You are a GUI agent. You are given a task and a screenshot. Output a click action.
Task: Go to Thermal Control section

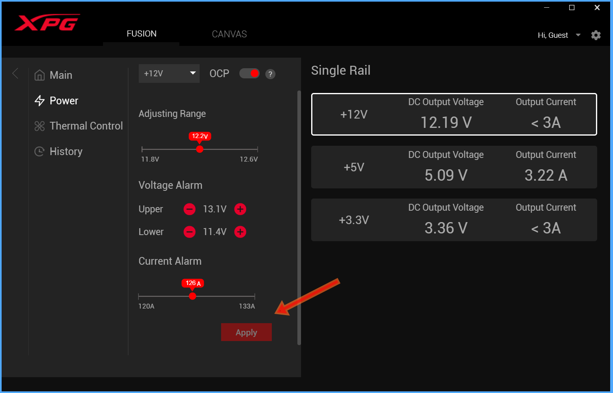[x=86, y=126]
